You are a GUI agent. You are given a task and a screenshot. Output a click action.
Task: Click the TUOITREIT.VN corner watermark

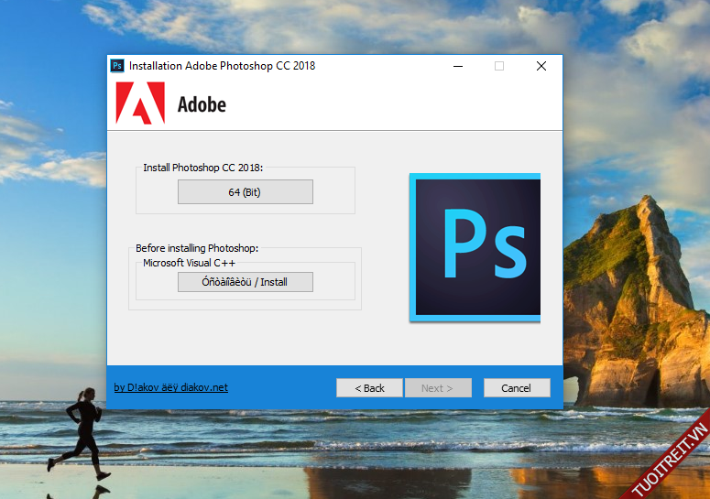(669, 458)
